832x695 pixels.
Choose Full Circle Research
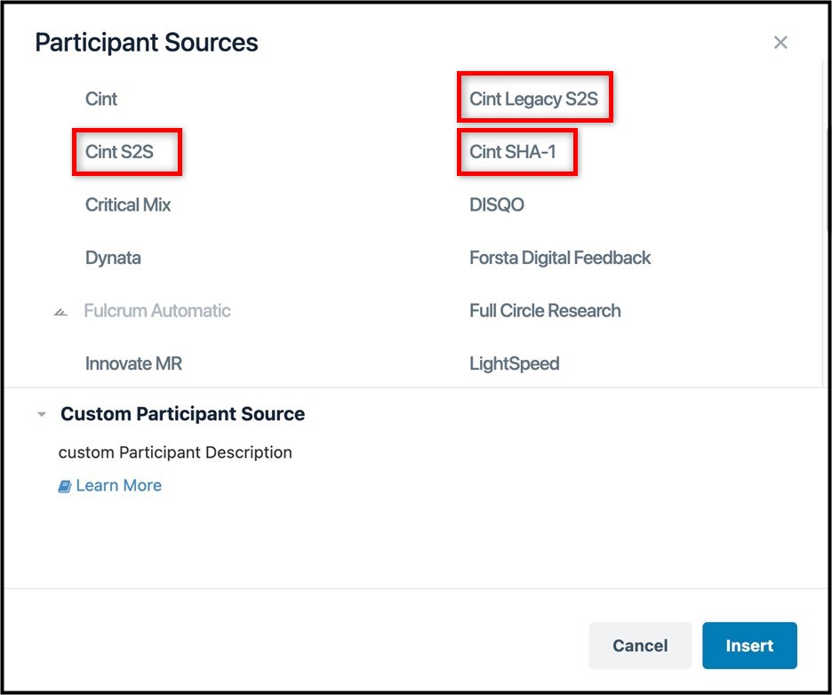[x=544, y=310]
